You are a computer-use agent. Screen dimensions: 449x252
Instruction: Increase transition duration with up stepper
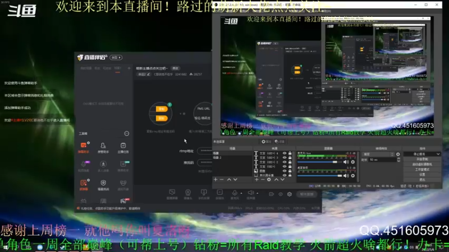point(398,158)
